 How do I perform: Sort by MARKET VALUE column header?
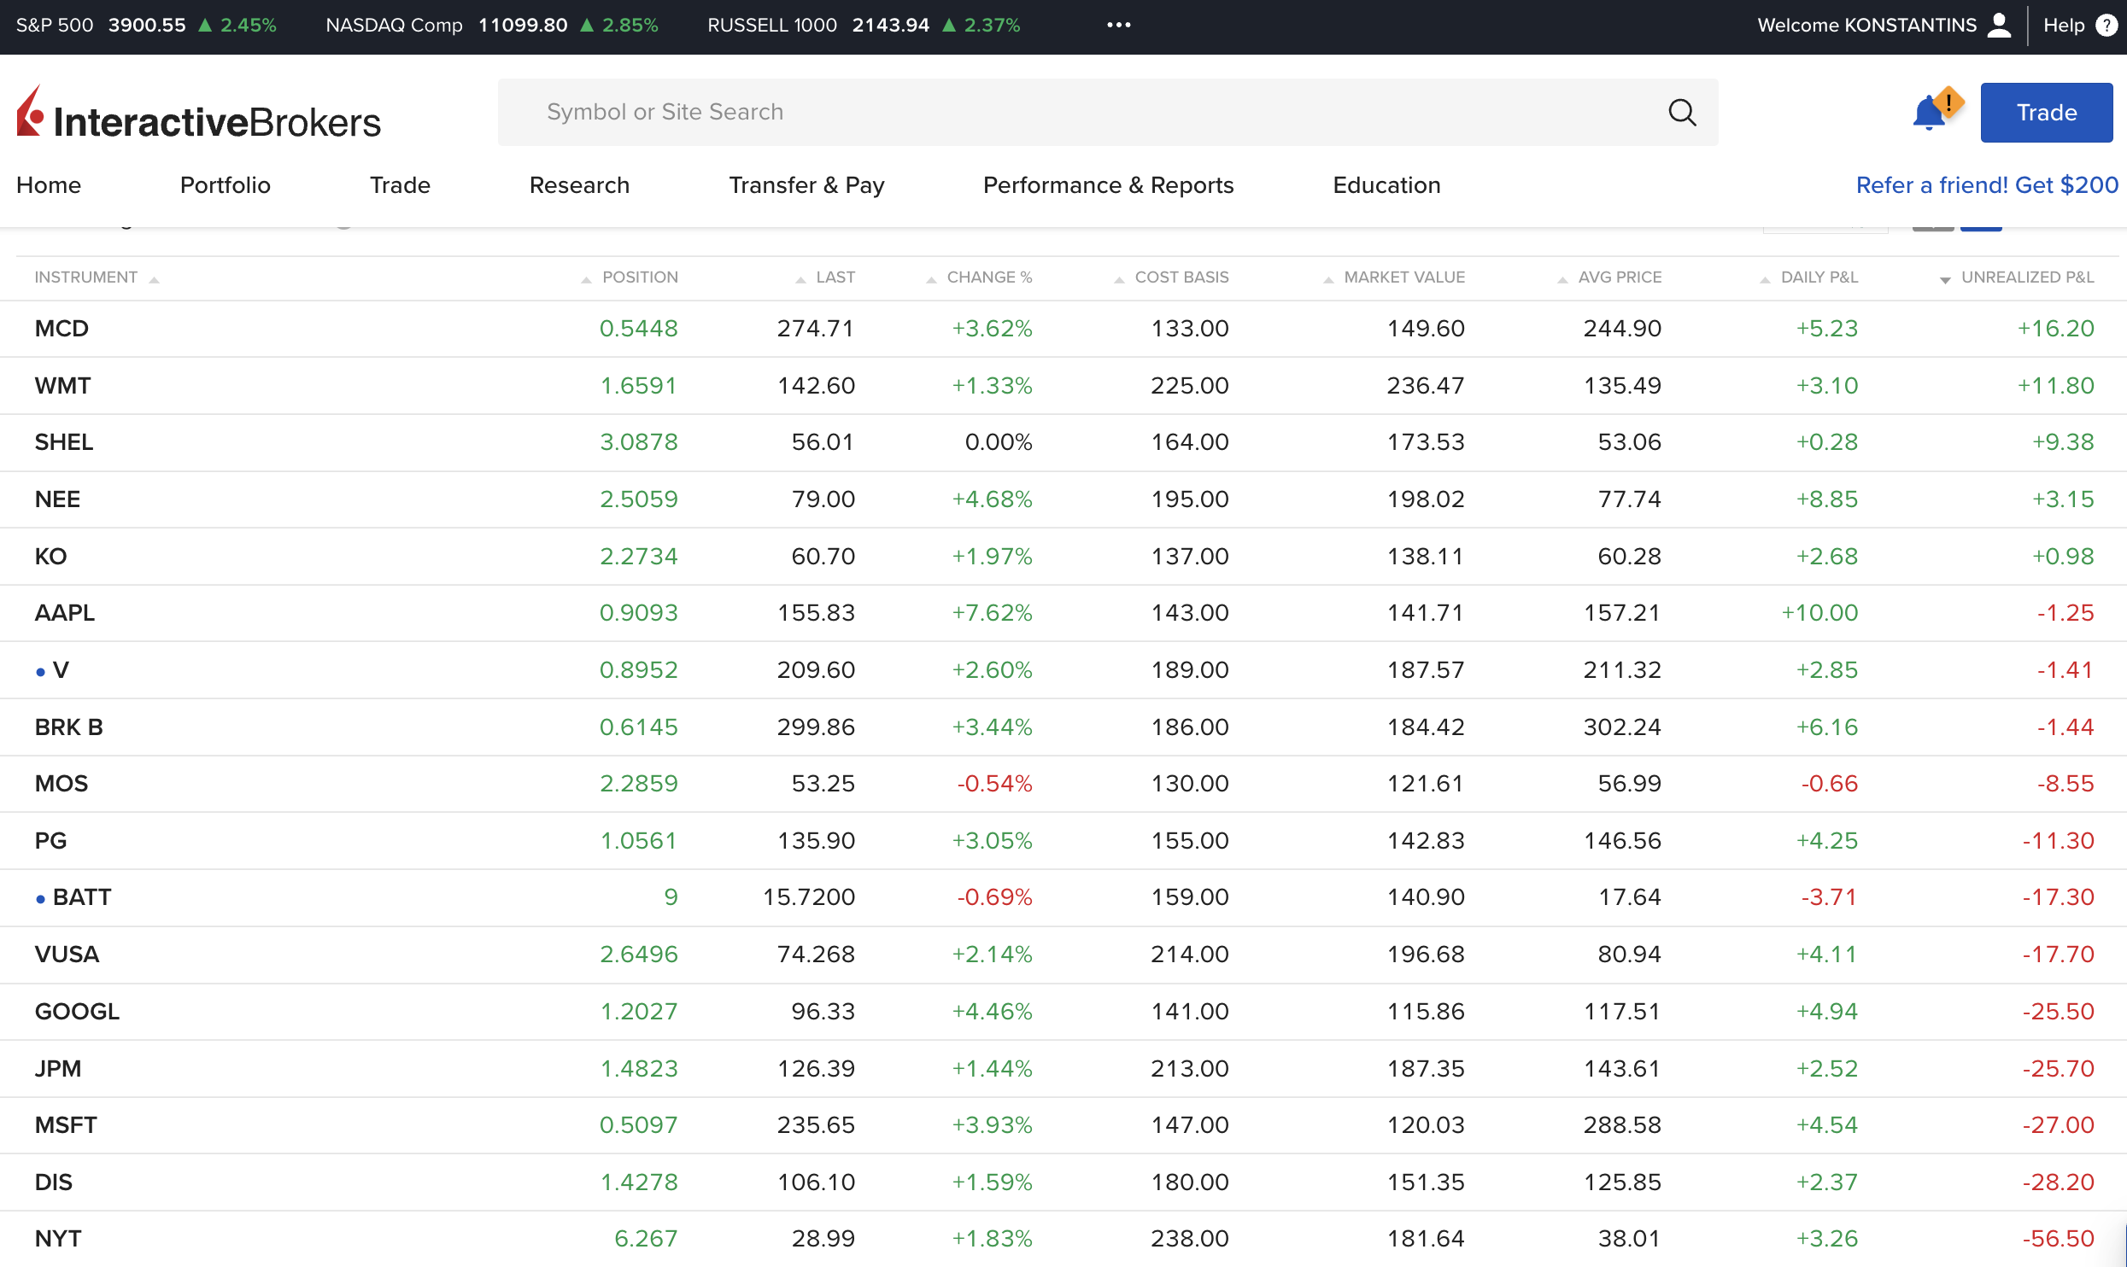(x=1404, y=277)
